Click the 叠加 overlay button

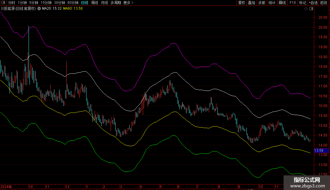[251, 3]
